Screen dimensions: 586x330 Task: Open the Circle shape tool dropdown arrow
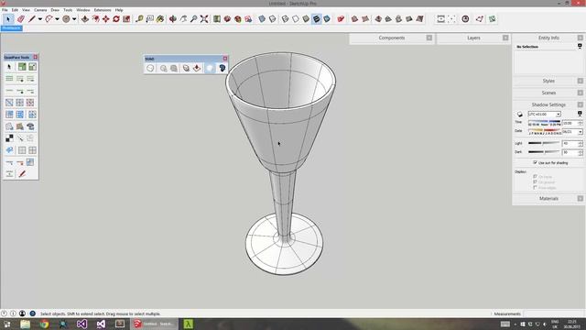(74, 18)
